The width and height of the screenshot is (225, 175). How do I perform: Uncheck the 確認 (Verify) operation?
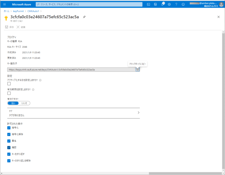tap(9, 147)
